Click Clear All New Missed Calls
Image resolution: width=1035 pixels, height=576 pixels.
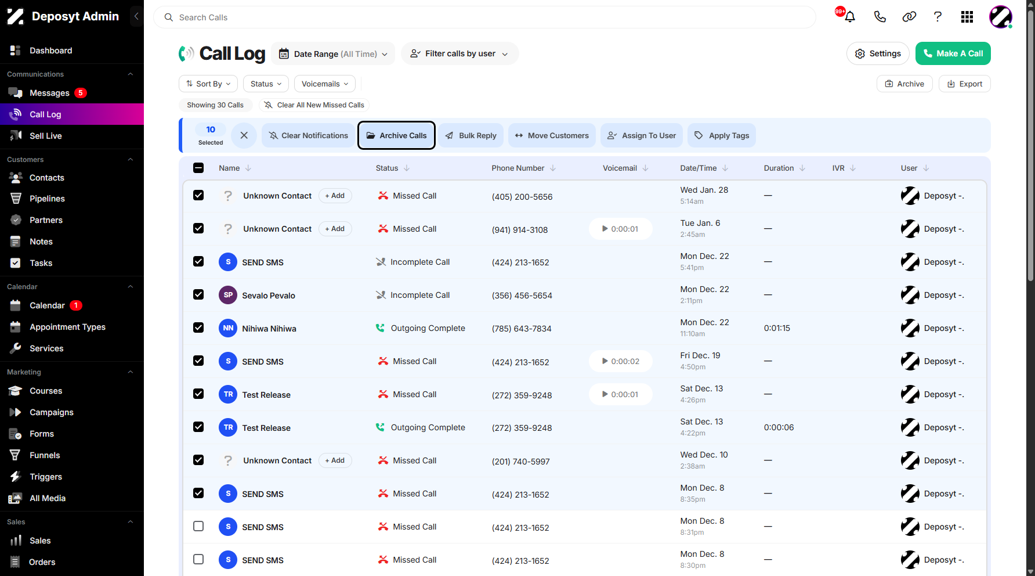pos(314,105)
